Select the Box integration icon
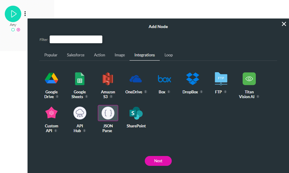 click(x=164, y=79)
